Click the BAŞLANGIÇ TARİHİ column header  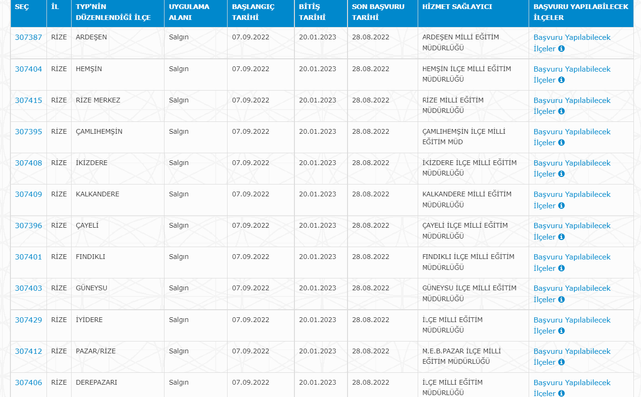click(253, 12)
